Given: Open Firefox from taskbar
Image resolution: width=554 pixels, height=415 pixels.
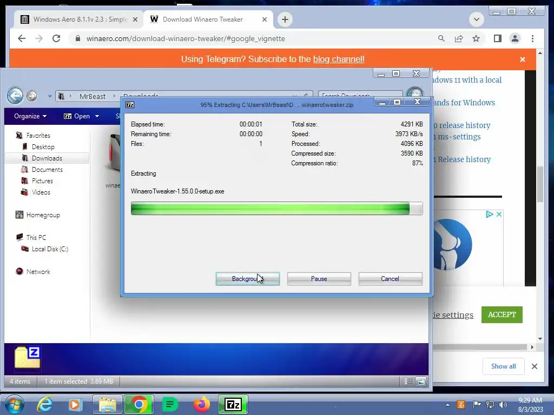Looking at the screenshot, I should [202, 404].
